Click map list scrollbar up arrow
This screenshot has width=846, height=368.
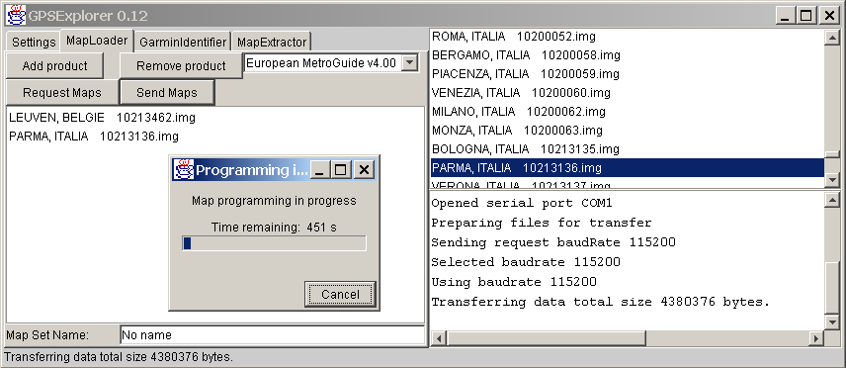[832, 37]
